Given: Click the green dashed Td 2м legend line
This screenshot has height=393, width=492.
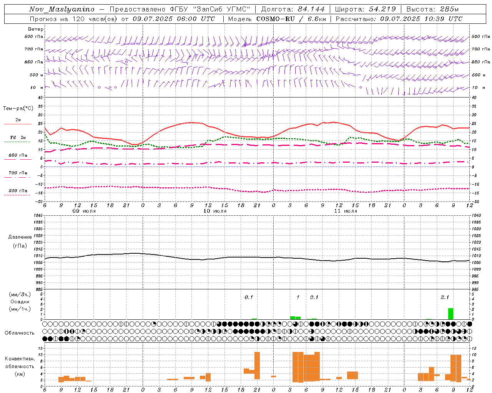Looking at the screenshot, I should click(17, 142).
